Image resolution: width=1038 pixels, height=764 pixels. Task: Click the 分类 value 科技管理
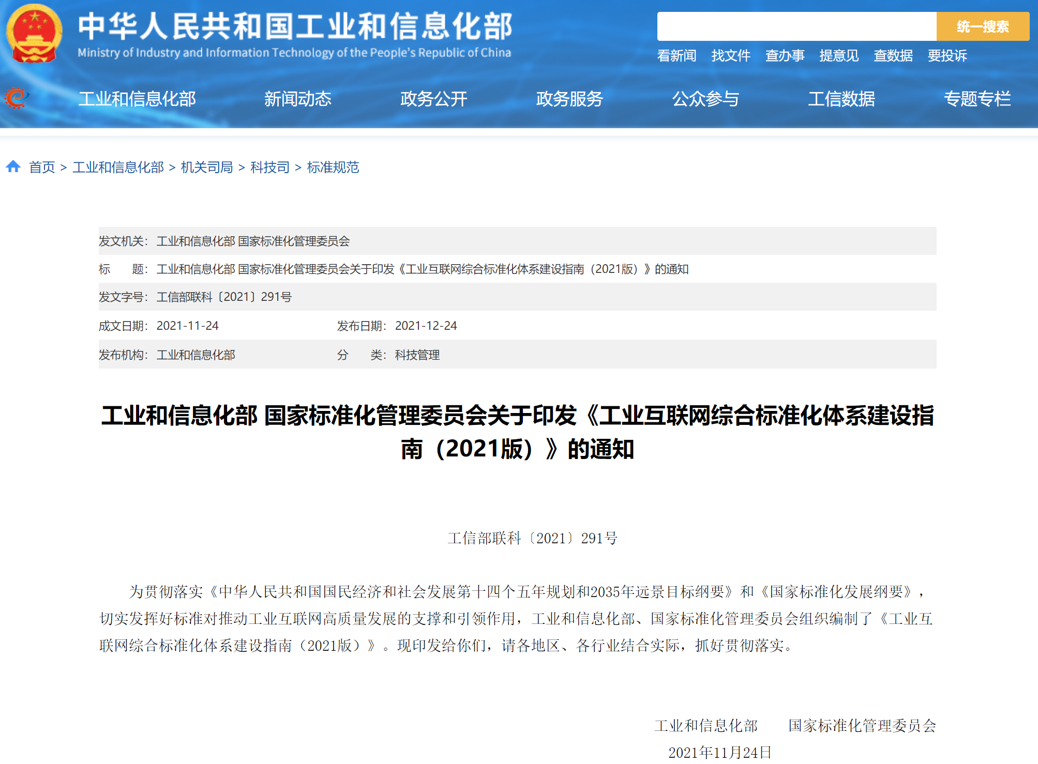(x=417, y=355)
